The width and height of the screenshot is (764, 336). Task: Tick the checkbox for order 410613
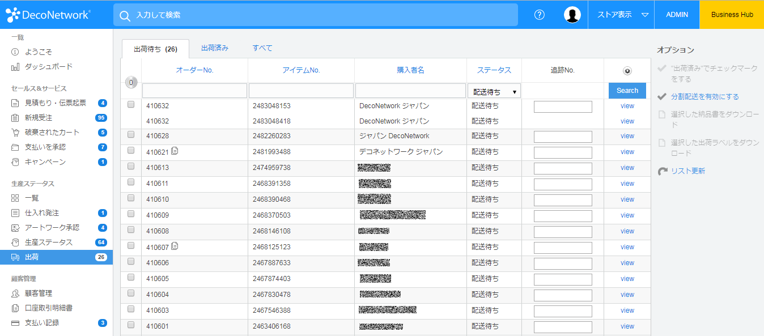(x=131, y=167)
